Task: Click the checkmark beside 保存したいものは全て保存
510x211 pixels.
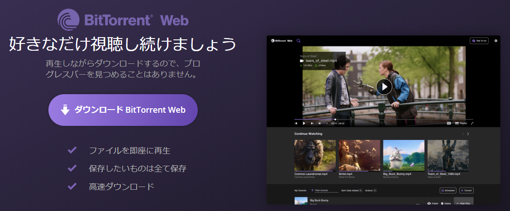Action: coord(72,168)
